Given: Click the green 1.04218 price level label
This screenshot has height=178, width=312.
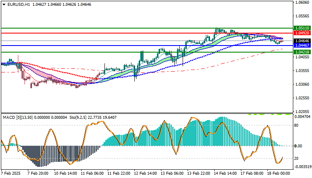Looking at the screenshot, I should tap(302, 52).
